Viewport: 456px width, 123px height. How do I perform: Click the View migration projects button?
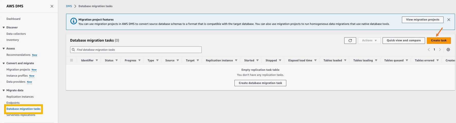click(x=422, y=20)
